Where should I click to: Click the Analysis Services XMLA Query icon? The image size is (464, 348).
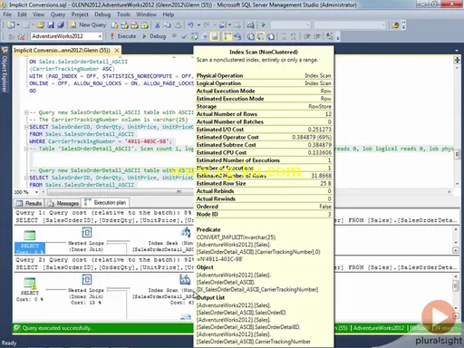point(145,25)
